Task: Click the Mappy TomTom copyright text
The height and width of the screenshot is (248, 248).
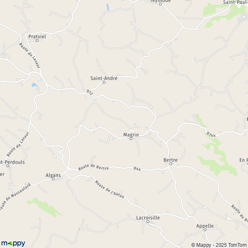Action: tap(219, 245)
